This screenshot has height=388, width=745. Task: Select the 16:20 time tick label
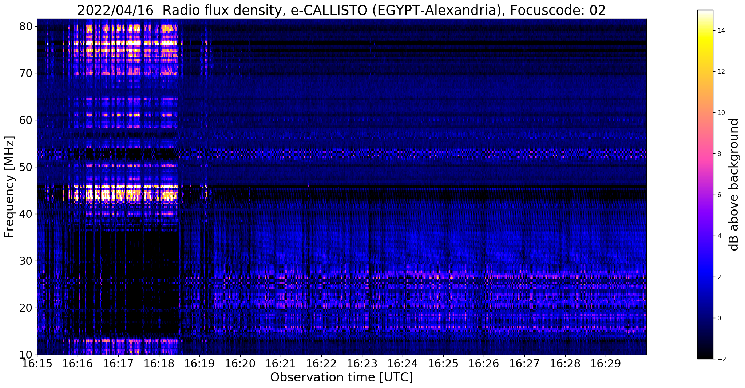pyautogui.click(x=240, y=363)
